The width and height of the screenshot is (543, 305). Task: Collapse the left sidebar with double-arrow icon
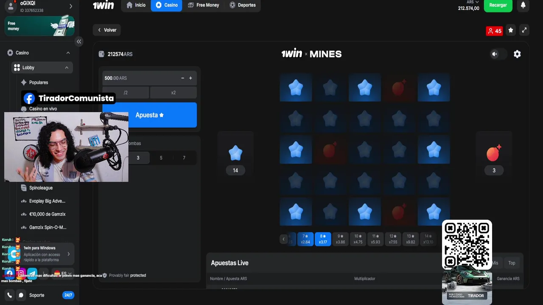click(x=79, y=42)
